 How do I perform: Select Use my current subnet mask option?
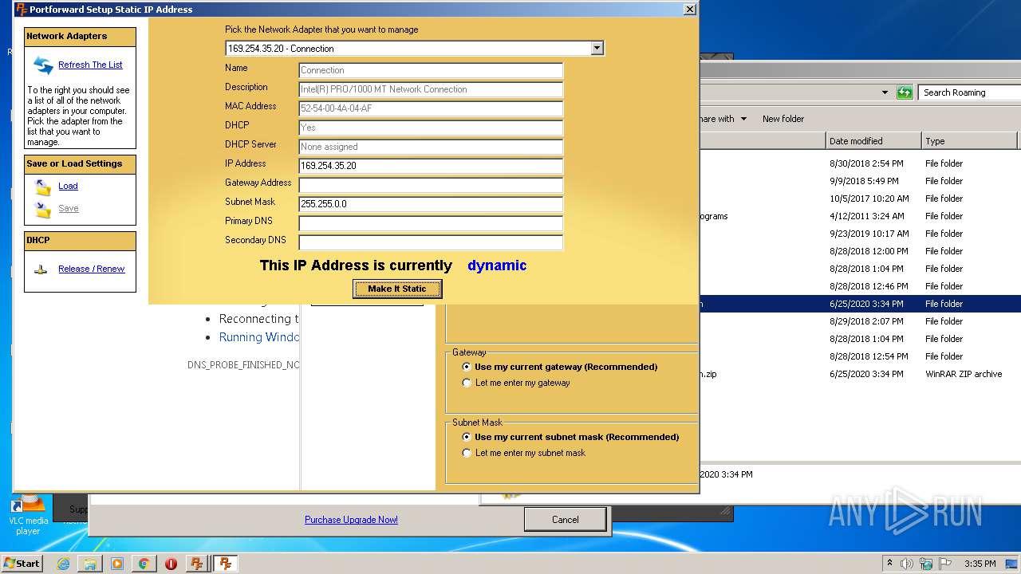(467, 437)
